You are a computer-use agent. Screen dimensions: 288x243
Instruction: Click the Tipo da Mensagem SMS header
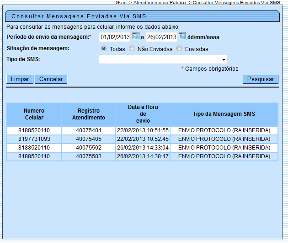224,114
